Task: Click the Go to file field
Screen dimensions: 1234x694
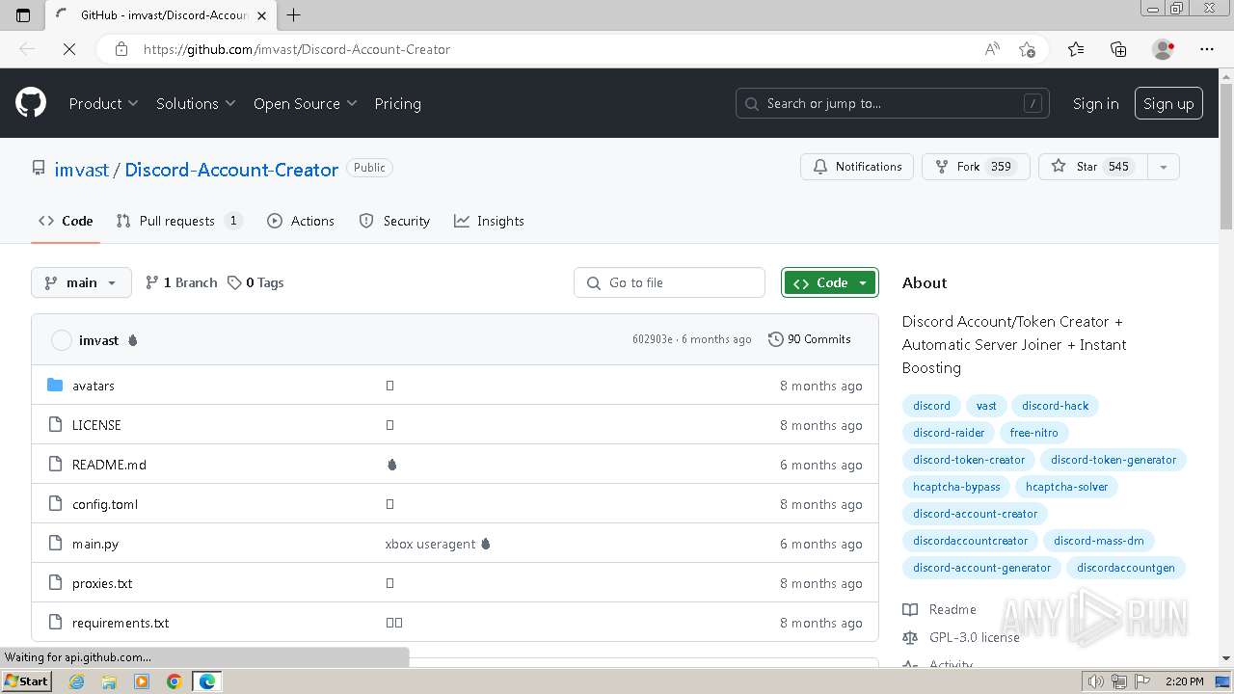Action: coord(670,282)
